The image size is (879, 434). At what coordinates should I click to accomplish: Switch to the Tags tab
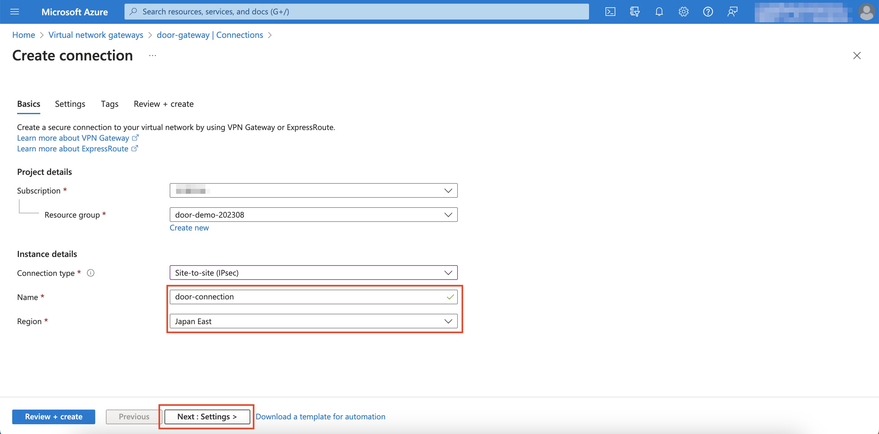109,104
